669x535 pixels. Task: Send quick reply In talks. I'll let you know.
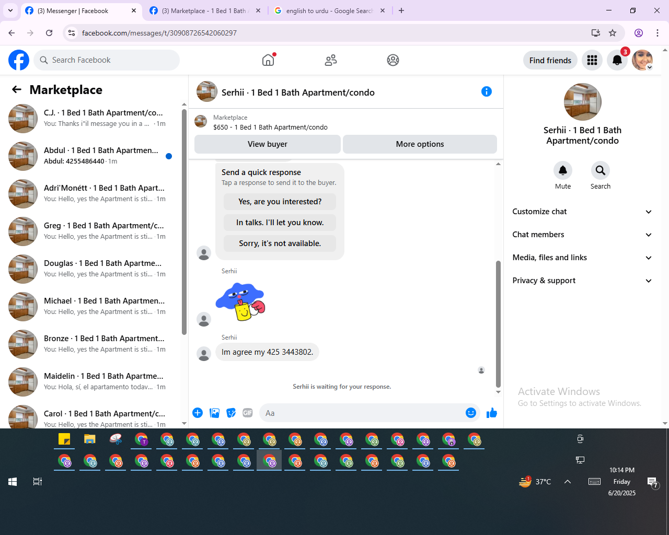[280, 223]
